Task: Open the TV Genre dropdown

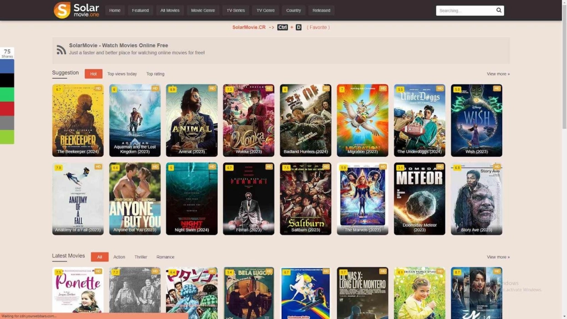Action: [265, 11]
